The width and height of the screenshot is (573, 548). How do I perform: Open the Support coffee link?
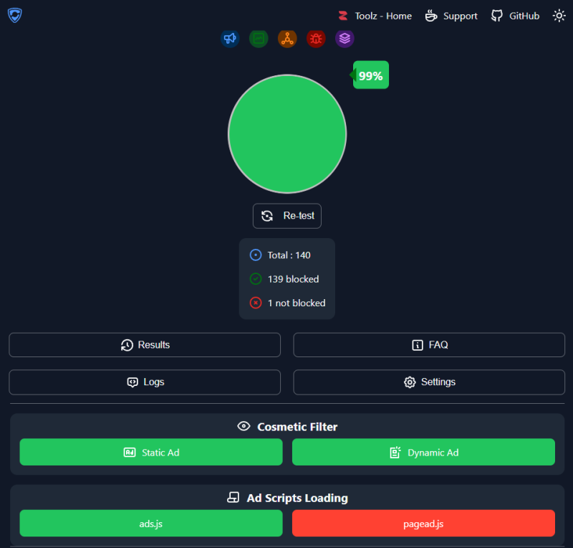tap(451, 16)
